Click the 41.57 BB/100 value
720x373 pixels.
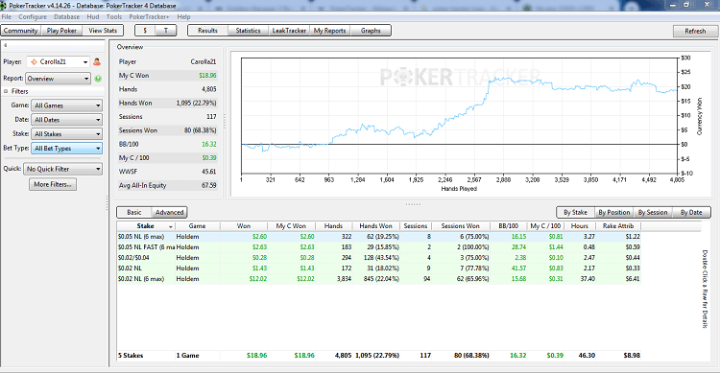coord(518,268)
